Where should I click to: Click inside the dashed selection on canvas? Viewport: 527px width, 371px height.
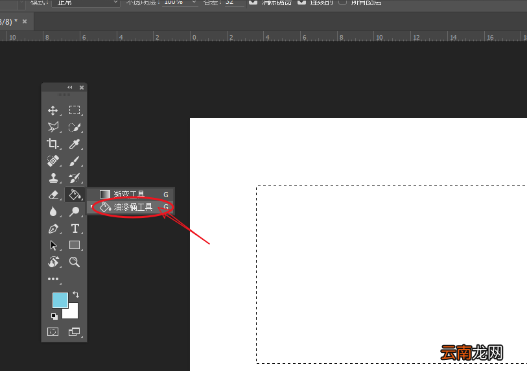click(392, 274)
